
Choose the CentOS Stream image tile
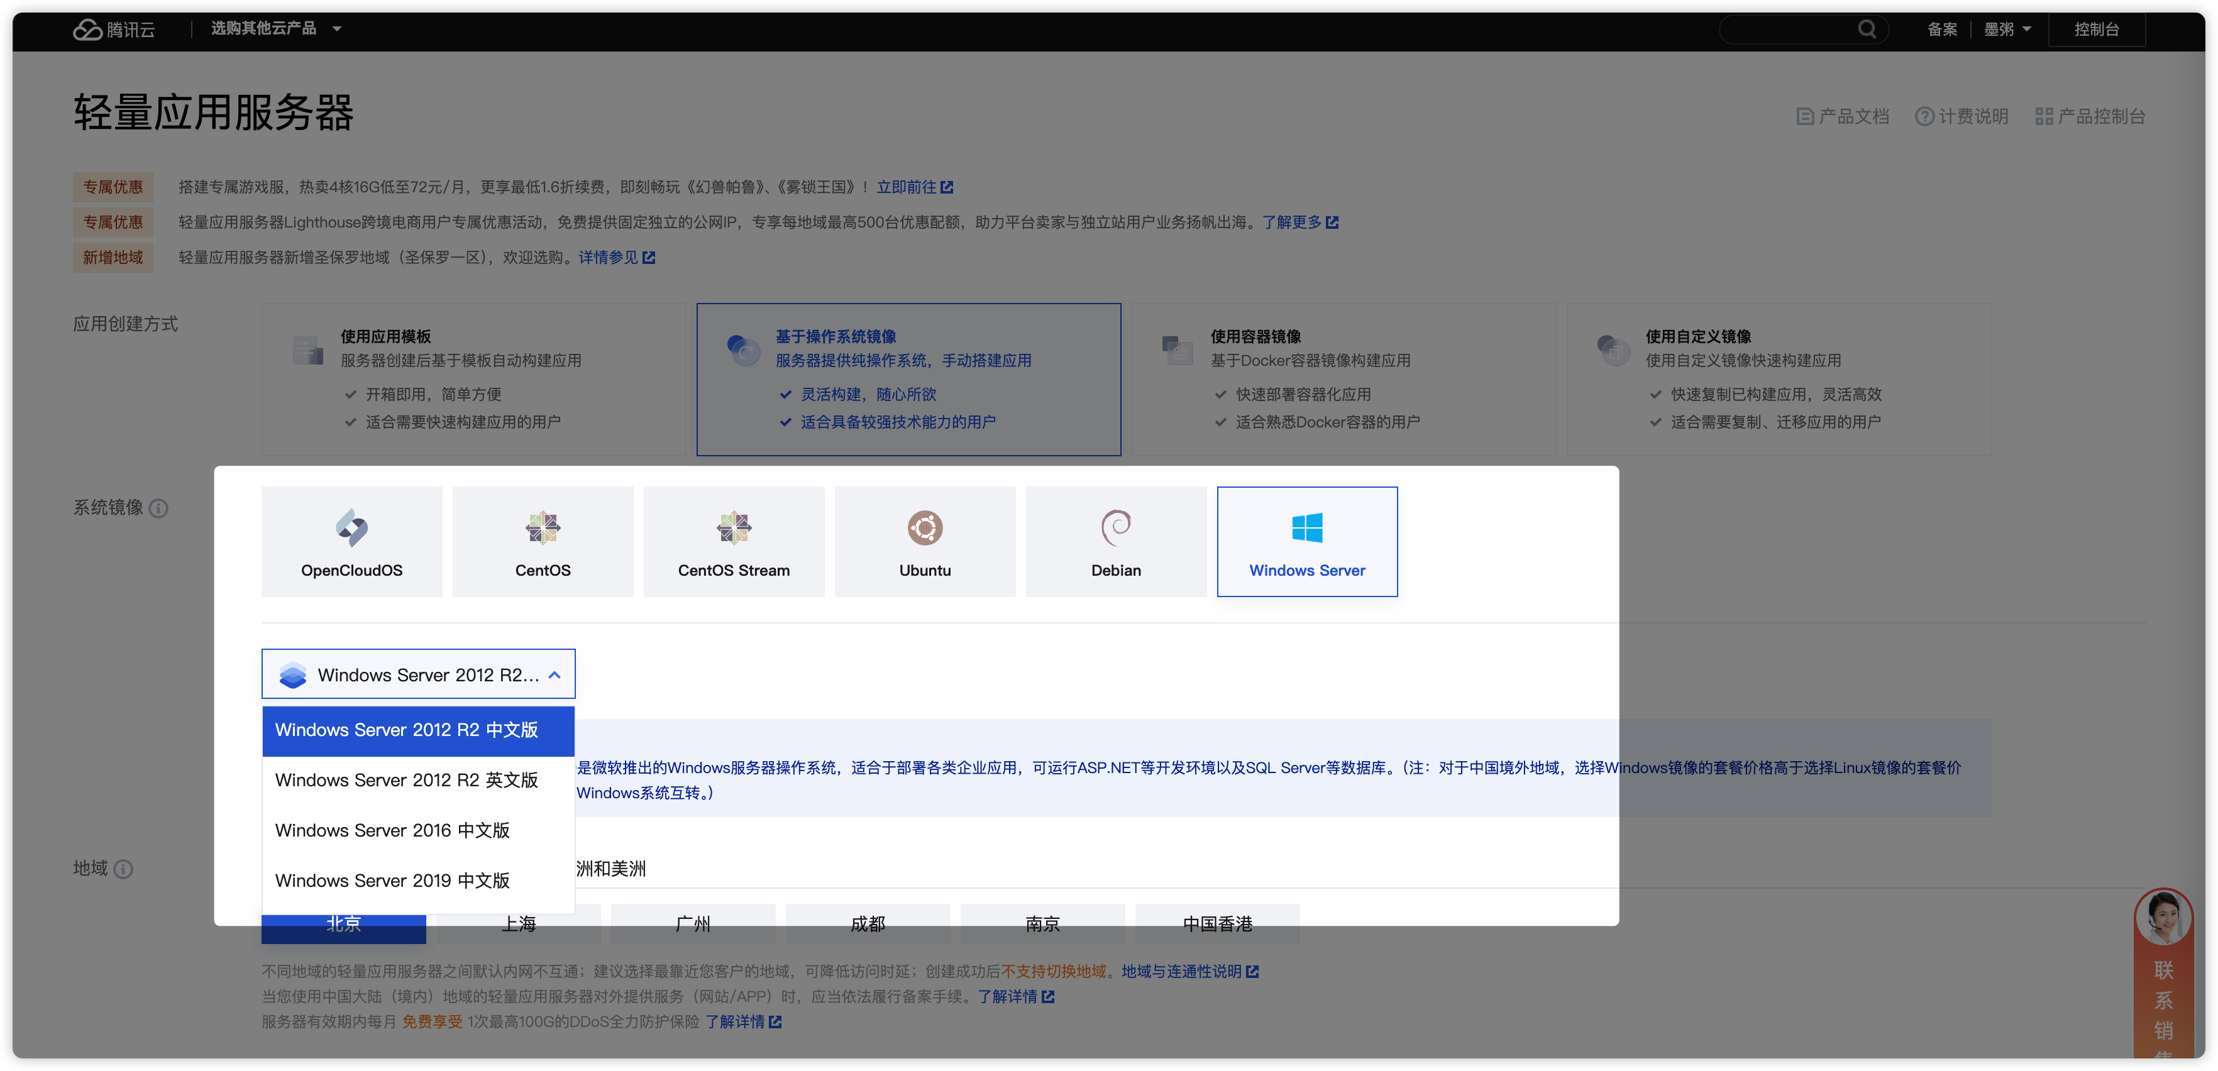(x=734, y=542)
